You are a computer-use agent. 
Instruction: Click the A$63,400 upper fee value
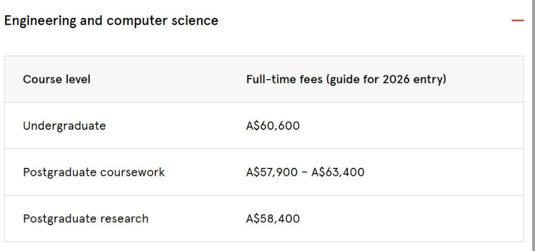[x=338, y=172]
